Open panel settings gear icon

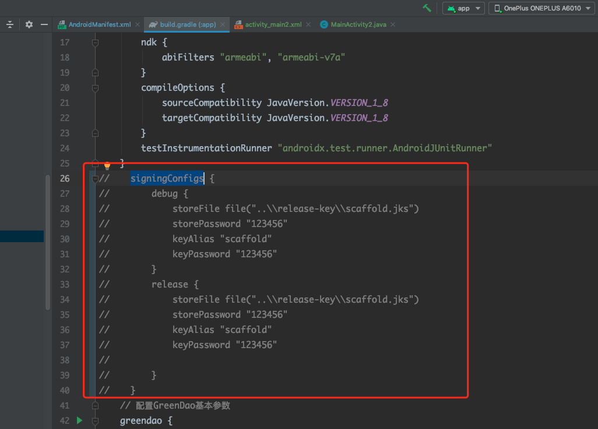pos(29,24)
